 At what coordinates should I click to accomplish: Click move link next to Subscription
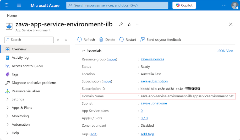pyautogui.click(x=107, y=81)
